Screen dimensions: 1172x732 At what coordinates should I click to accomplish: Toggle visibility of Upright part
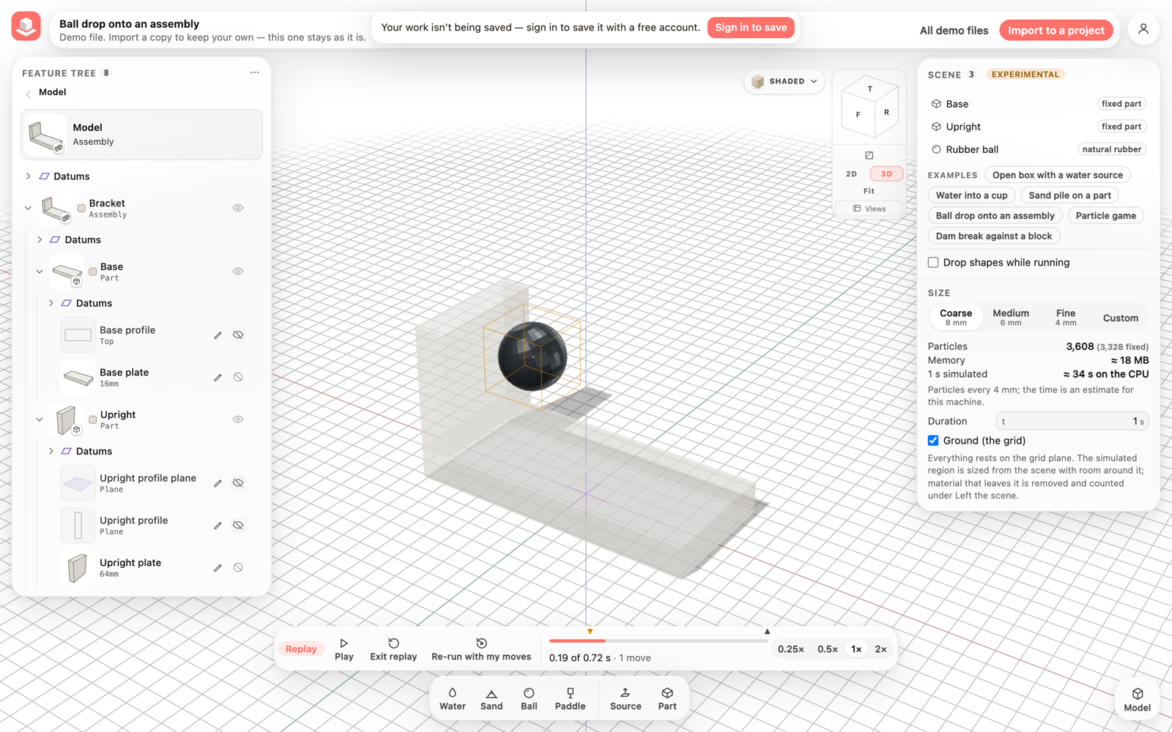238,419
